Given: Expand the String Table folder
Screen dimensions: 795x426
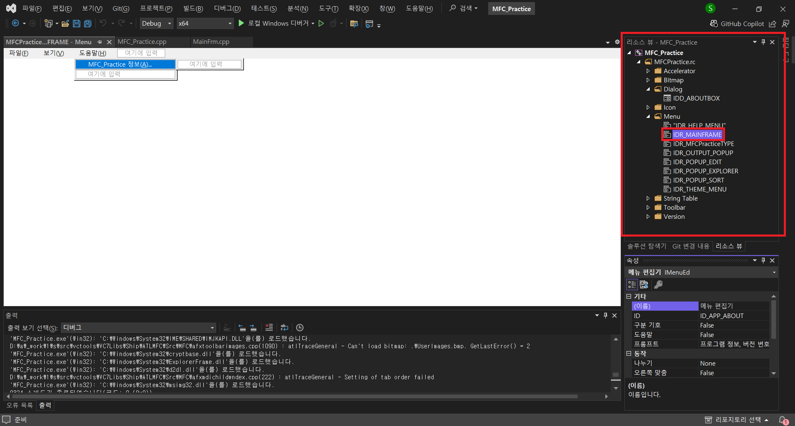Looking at the screenshot, I should pos(648,199).
